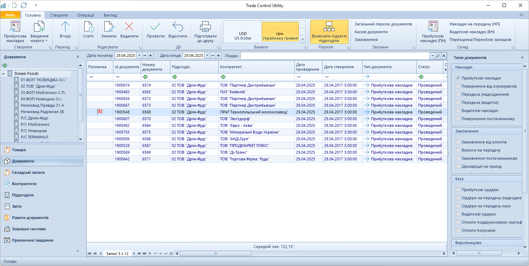The width and height of the screenshot is (529, 266).
Task: Go to the first record in navigator
Action: click(x=89, y=253)
